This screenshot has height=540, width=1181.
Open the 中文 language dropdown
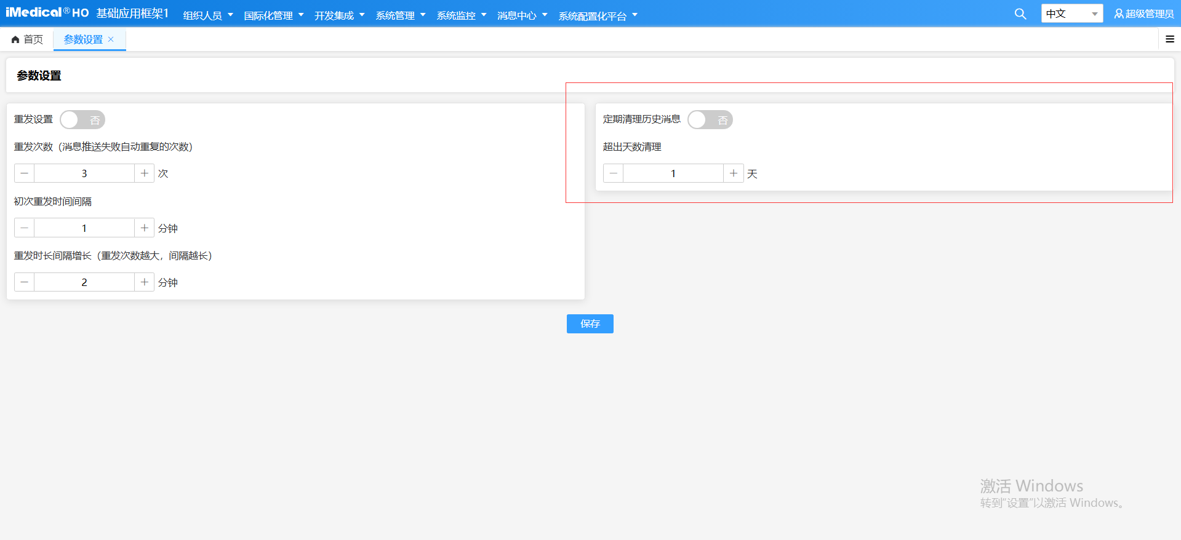point(1071,14)
